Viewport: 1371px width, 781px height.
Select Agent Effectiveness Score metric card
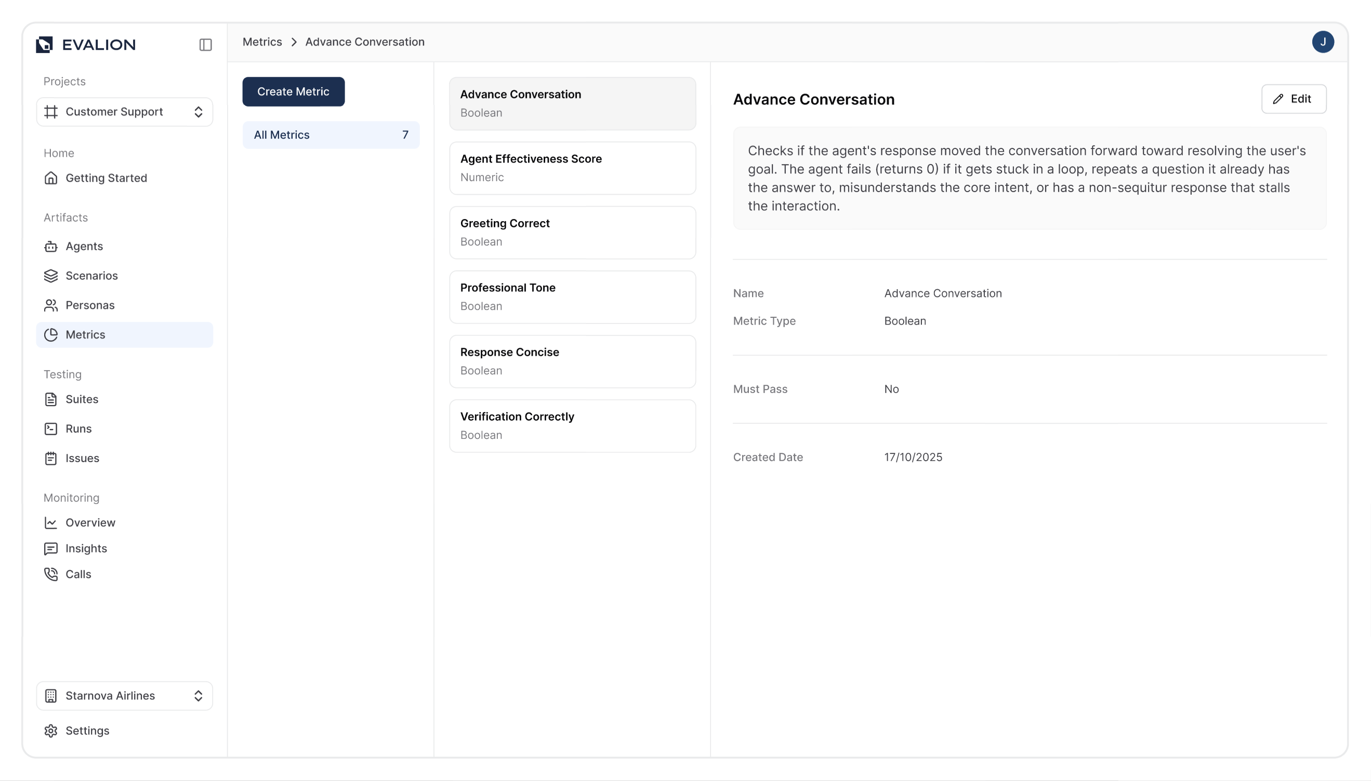[572, 168]
